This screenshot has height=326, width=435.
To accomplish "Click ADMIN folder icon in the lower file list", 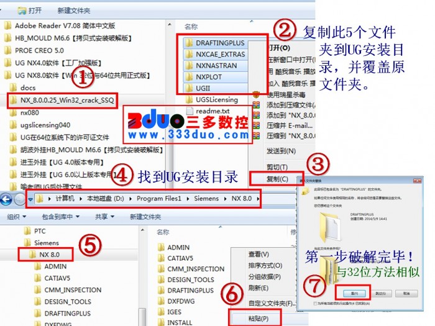I will [x=161, y=247].
